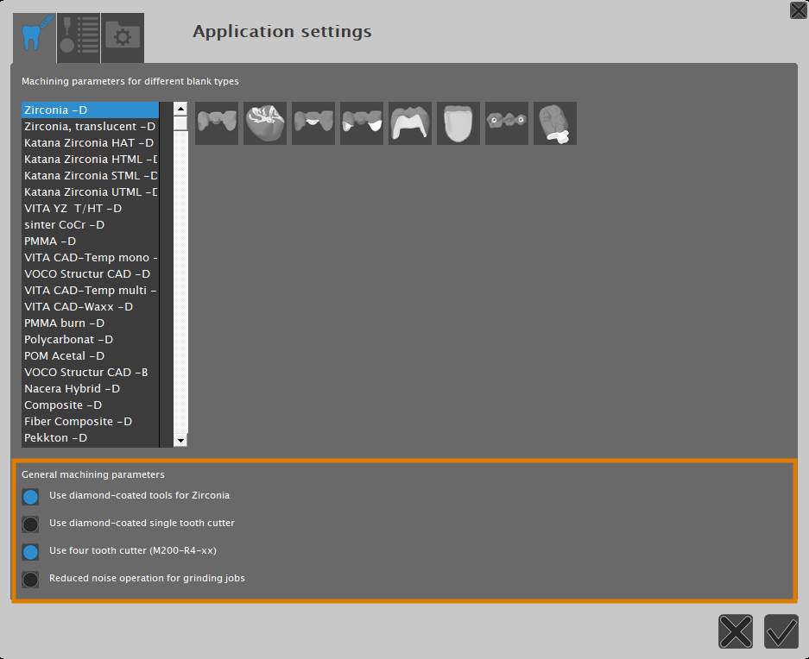Select 'Zirconia, translucent -D' in list

coord(91,126)
